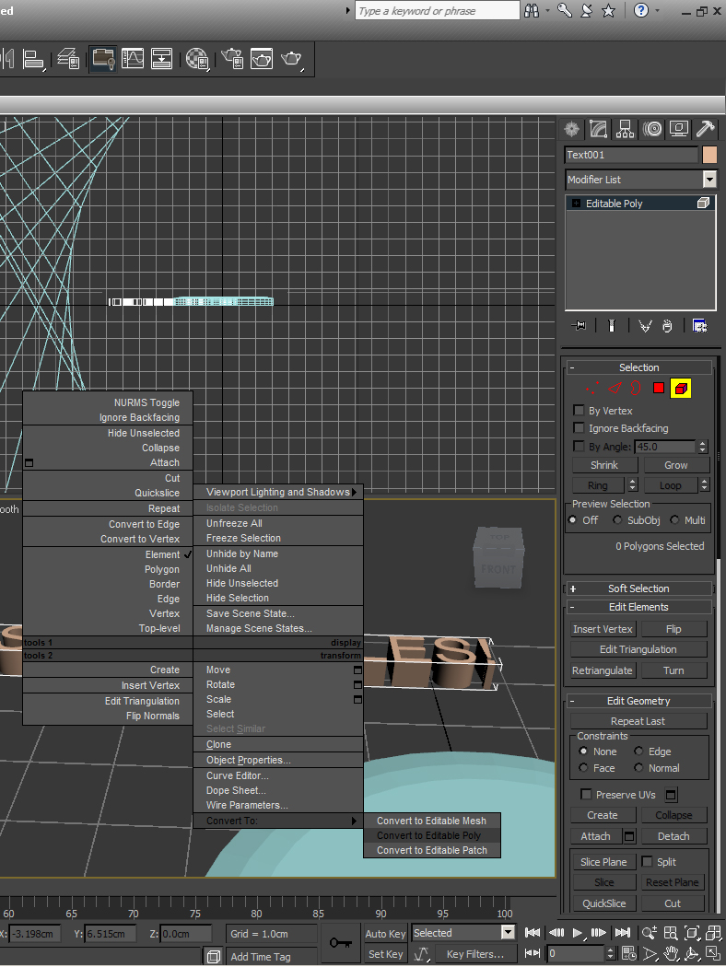Select SubObj preview selection radio

click(x=617, y=520)
